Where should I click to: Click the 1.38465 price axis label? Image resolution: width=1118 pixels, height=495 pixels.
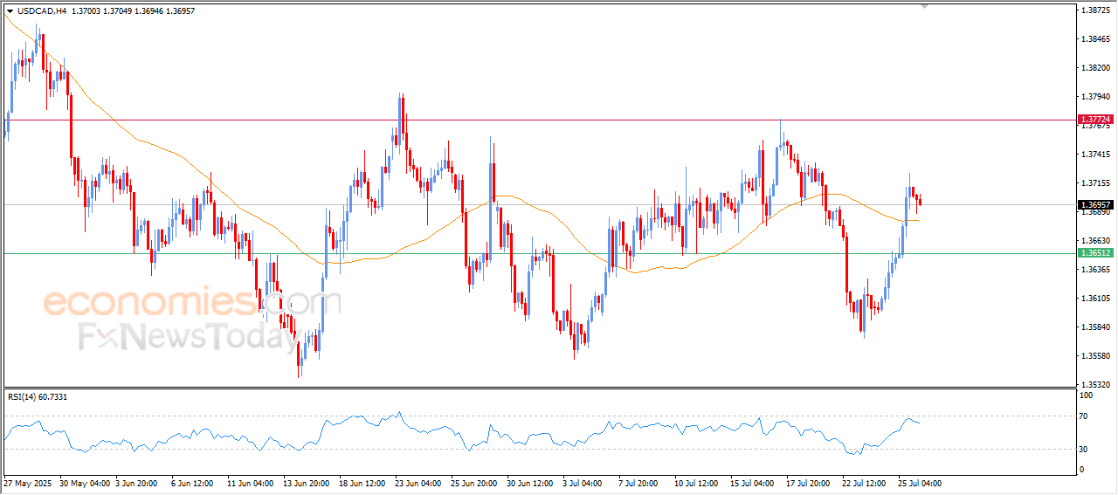(1095, 39)
